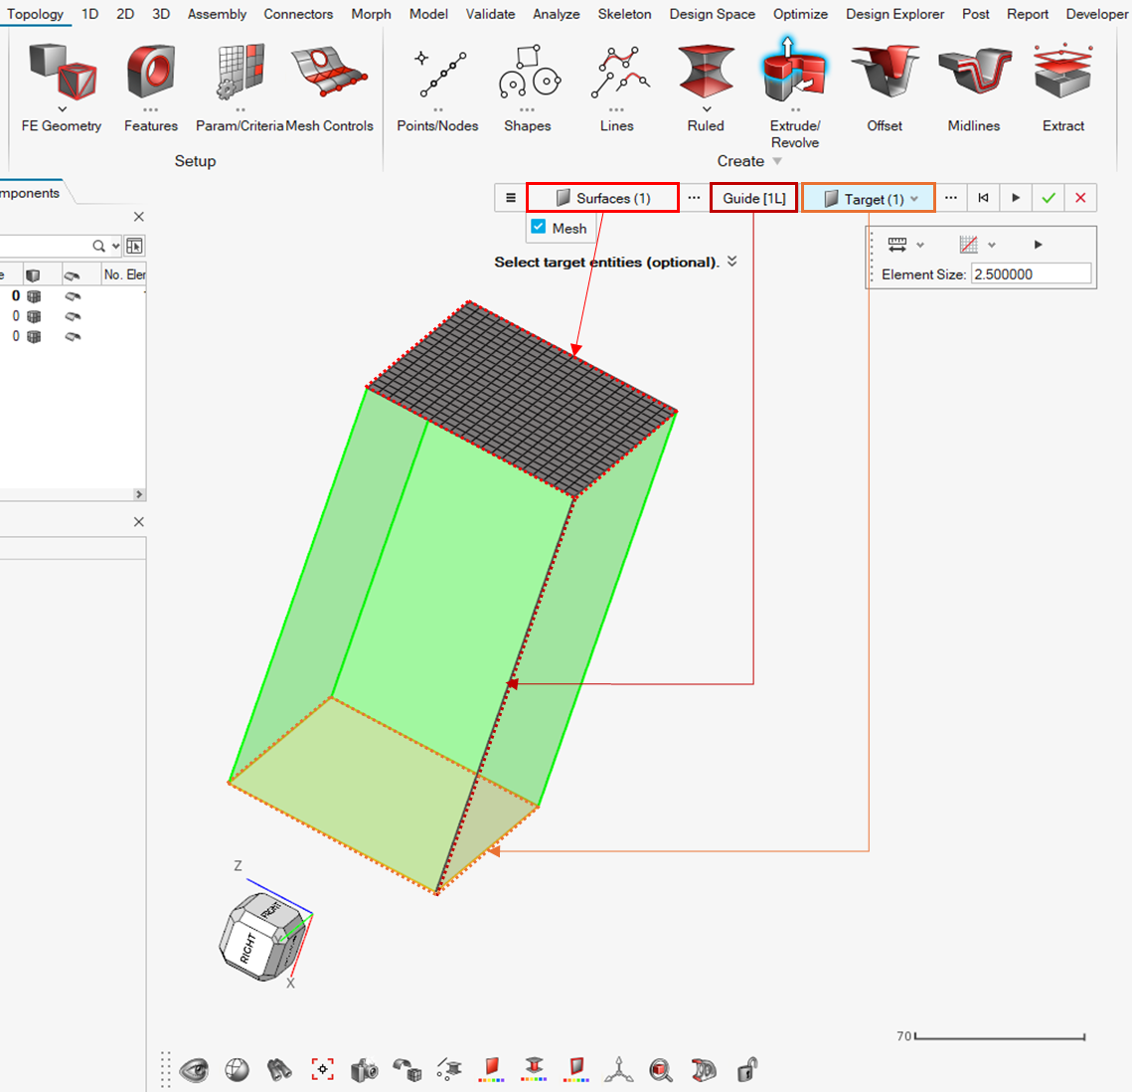Select the Points/Nodes tool

click(437, 87)
